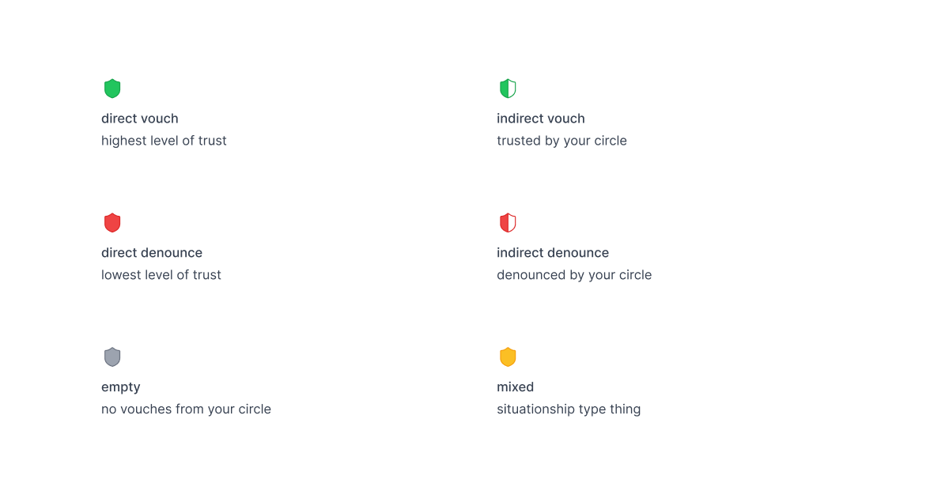949x498 pixels.
Task: Click the solid green direct vouch shield
Action: coord(112,89)
